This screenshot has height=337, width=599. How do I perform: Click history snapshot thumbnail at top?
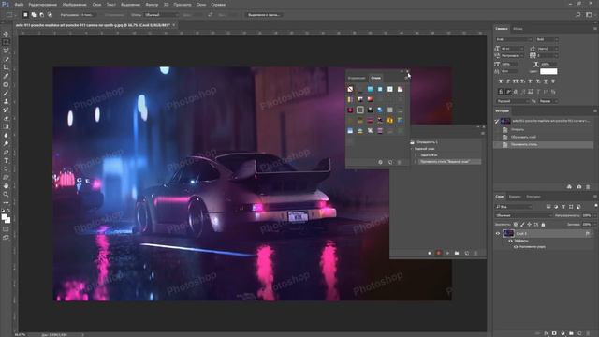point(505,121)
